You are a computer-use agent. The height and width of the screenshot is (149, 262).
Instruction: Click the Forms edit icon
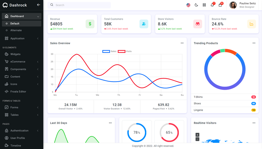(7, 107)
